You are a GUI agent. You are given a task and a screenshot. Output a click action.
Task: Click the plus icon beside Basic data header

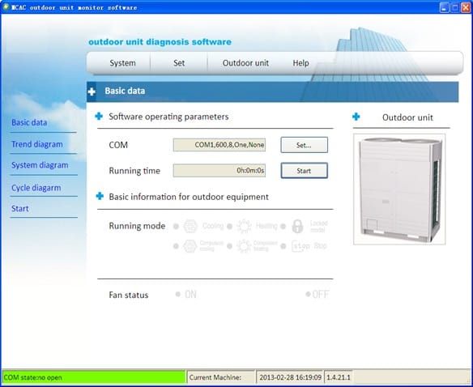click(x=92, y=91)
